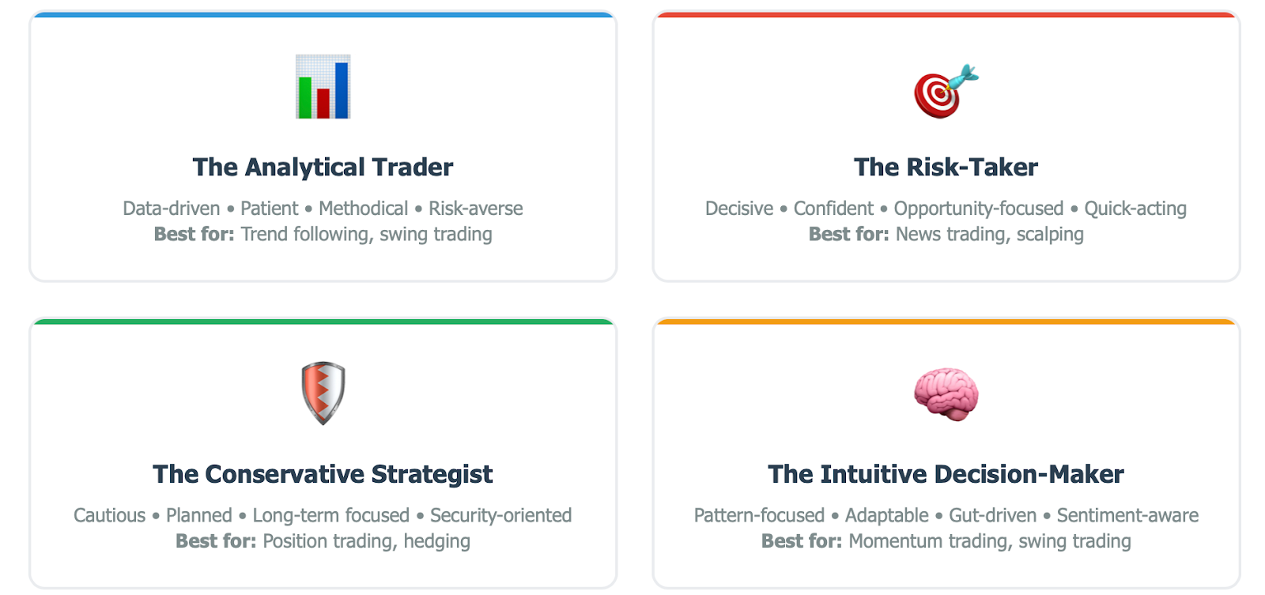Click the green top bar of Conservative card
Image resolution: width=1265 pixels, height=595 pixels.
[323, 322]
